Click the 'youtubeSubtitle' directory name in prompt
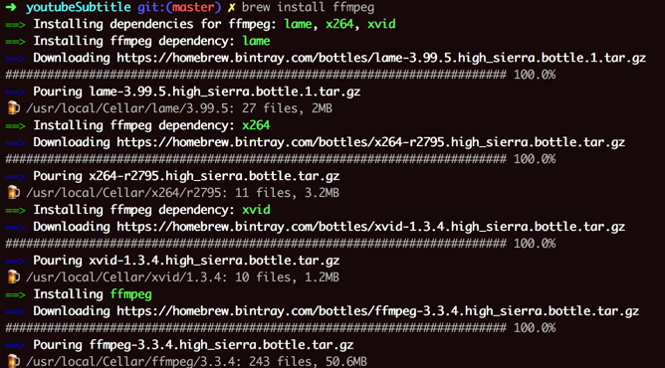Image resolution: width=665 pixels, height=368 pixels. [x=79, y=7]
